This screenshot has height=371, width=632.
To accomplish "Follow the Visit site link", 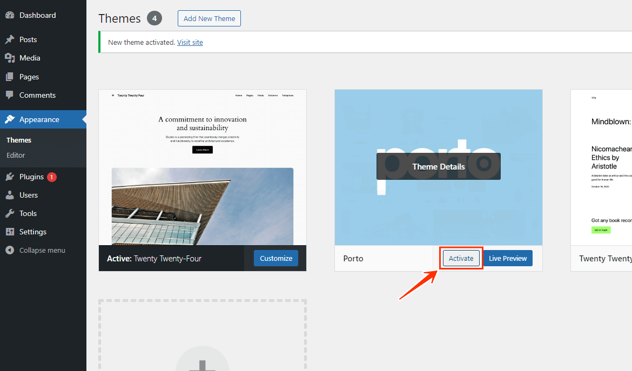I will coord(190,42).
